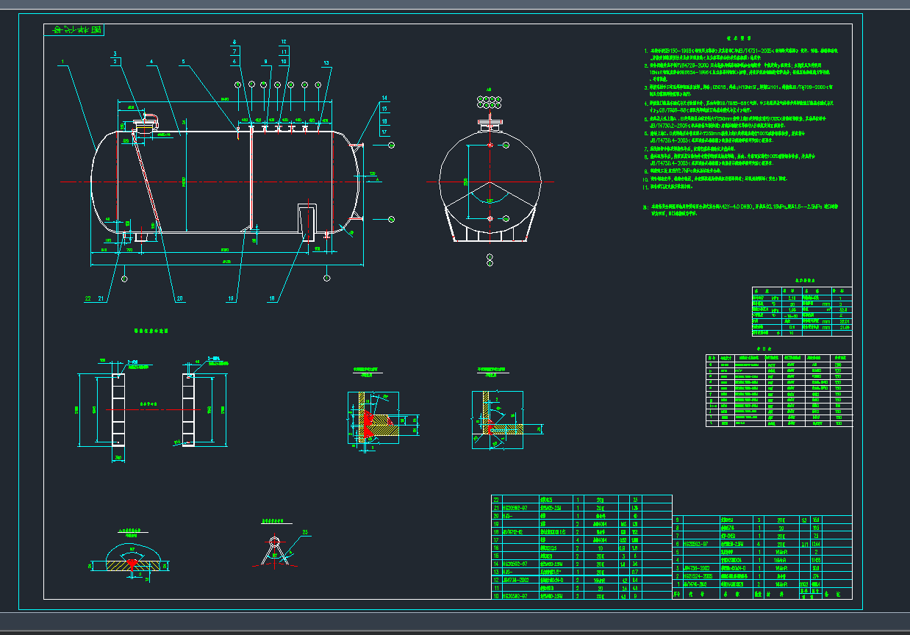Select part callout number 19 below tank
The height and width of the screenshot is (635, 910).
pos(230,298)
